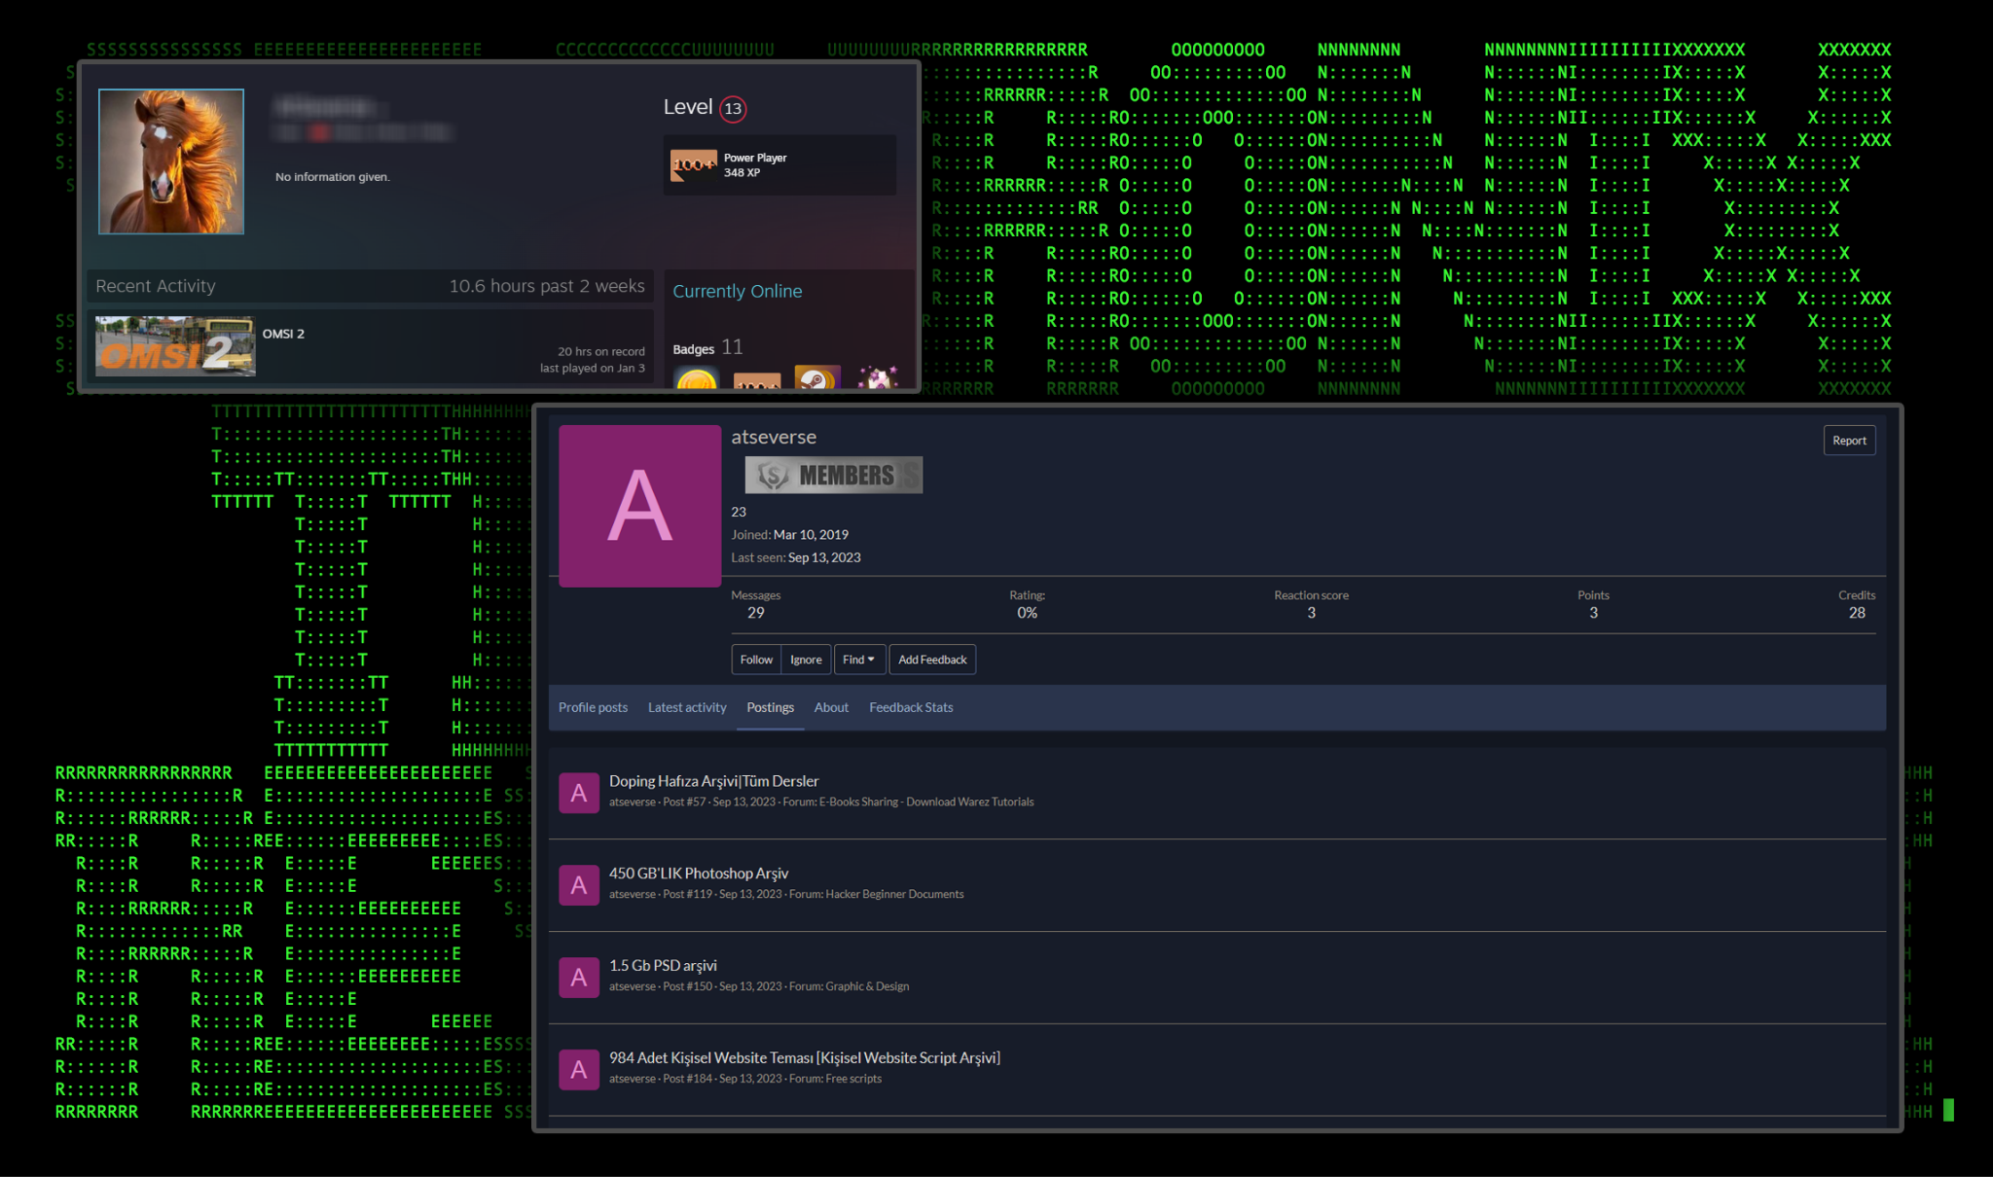Switch to the Profile posts tab
The width and height of the screenshot is (1993, 1177).
tap(593, 707)
